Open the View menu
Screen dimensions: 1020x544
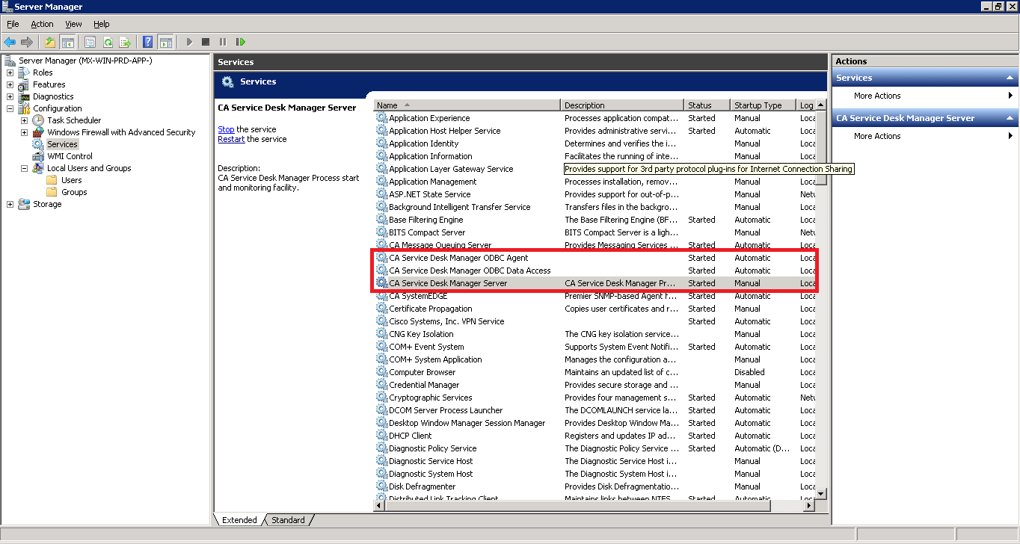pyautogui.click(x=73, y=24)
